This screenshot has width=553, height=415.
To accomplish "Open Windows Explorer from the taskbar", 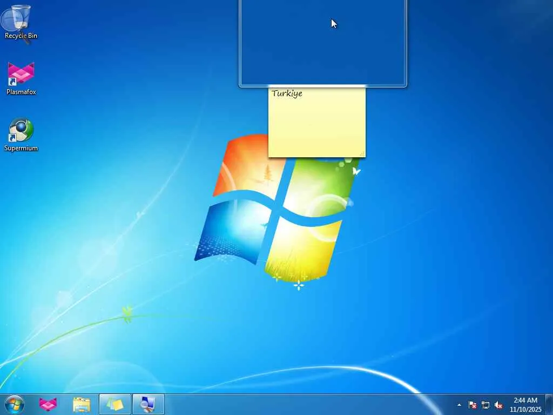I will tap(82, 405).
